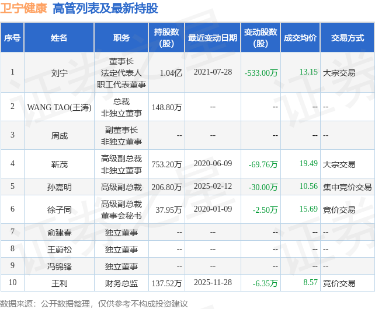The width and height of the screenshot is (375, 309).
Task: Click the 姓名 column header
Action: click(x=59, y=37)
